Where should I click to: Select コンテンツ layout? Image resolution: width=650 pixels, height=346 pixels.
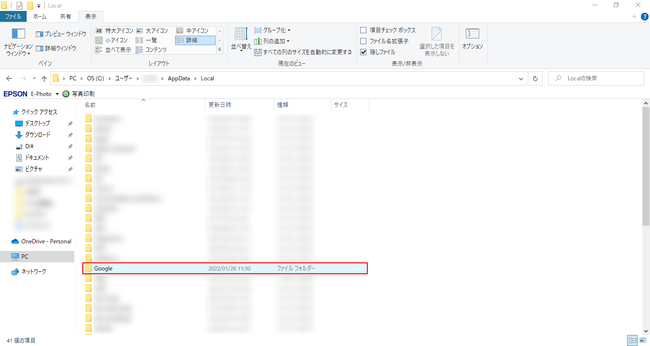151,50
